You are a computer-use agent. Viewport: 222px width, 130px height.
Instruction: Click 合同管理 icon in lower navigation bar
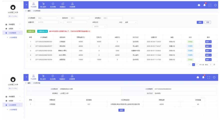pyautogui.click(x=72, y=77)
